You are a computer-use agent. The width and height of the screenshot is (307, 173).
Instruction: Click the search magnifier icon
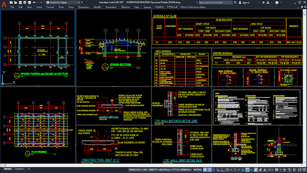(236, 2)
